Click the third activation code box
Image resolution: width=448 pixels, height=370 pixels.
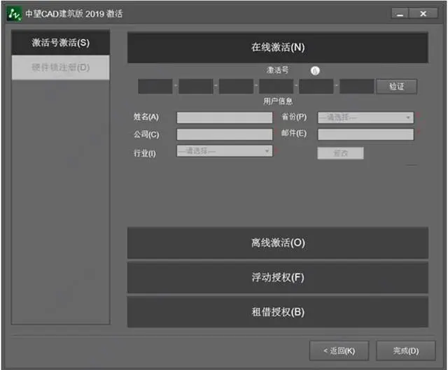(x=236, y=87)
